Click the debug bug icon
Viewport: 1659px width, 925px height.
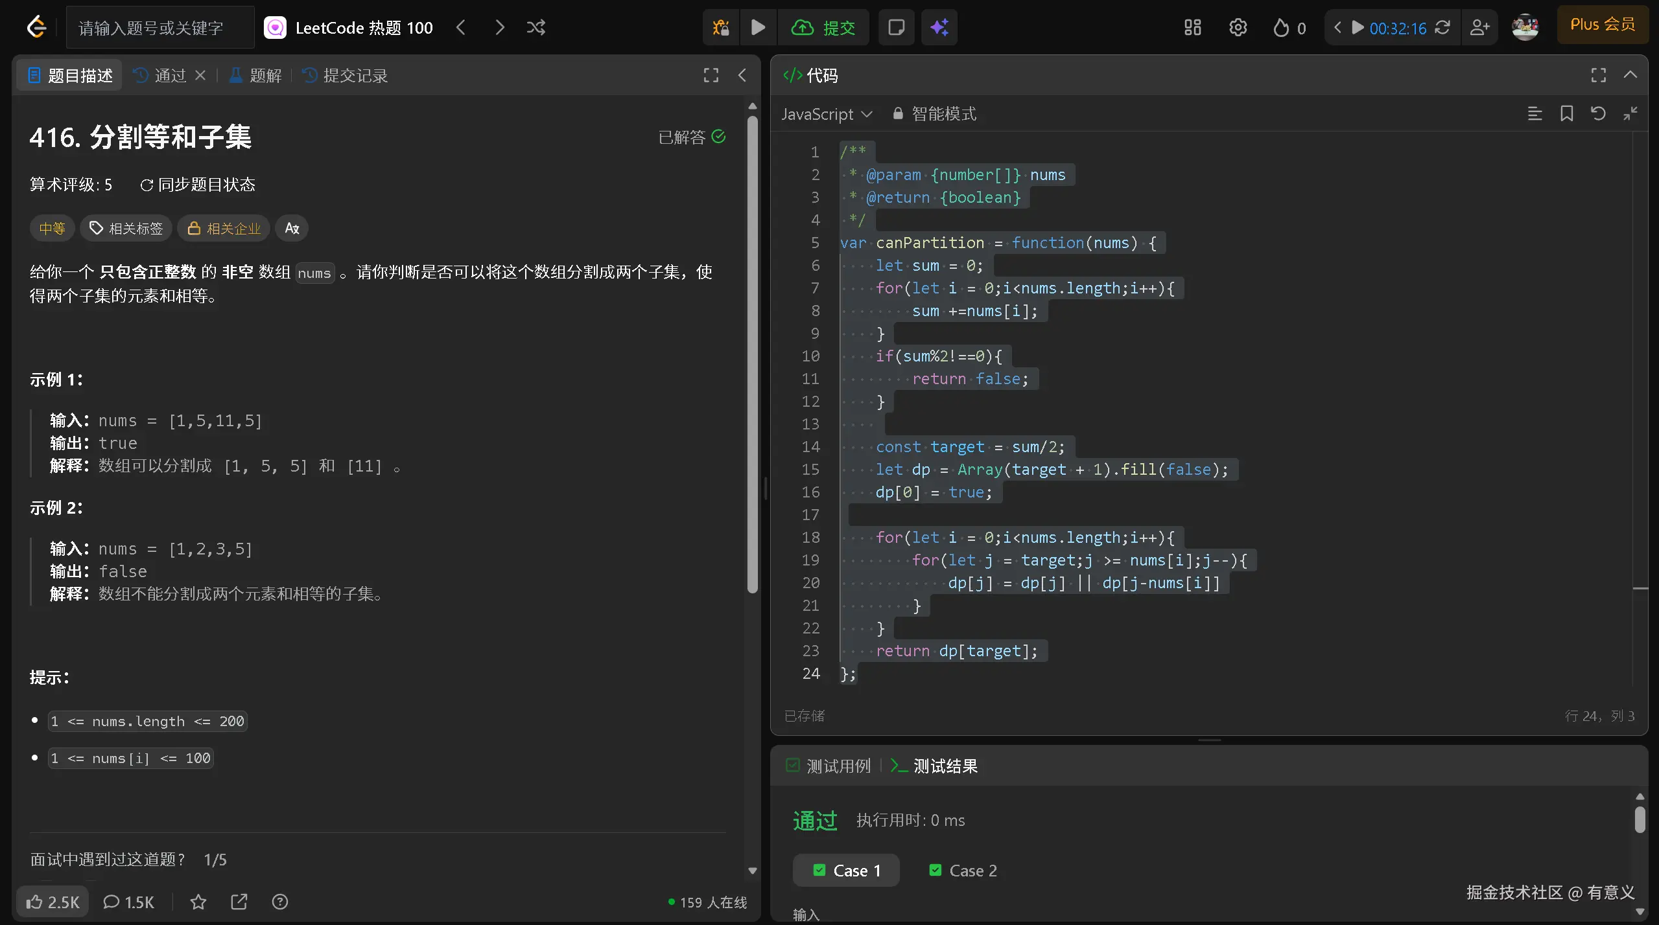click(721, 27)
